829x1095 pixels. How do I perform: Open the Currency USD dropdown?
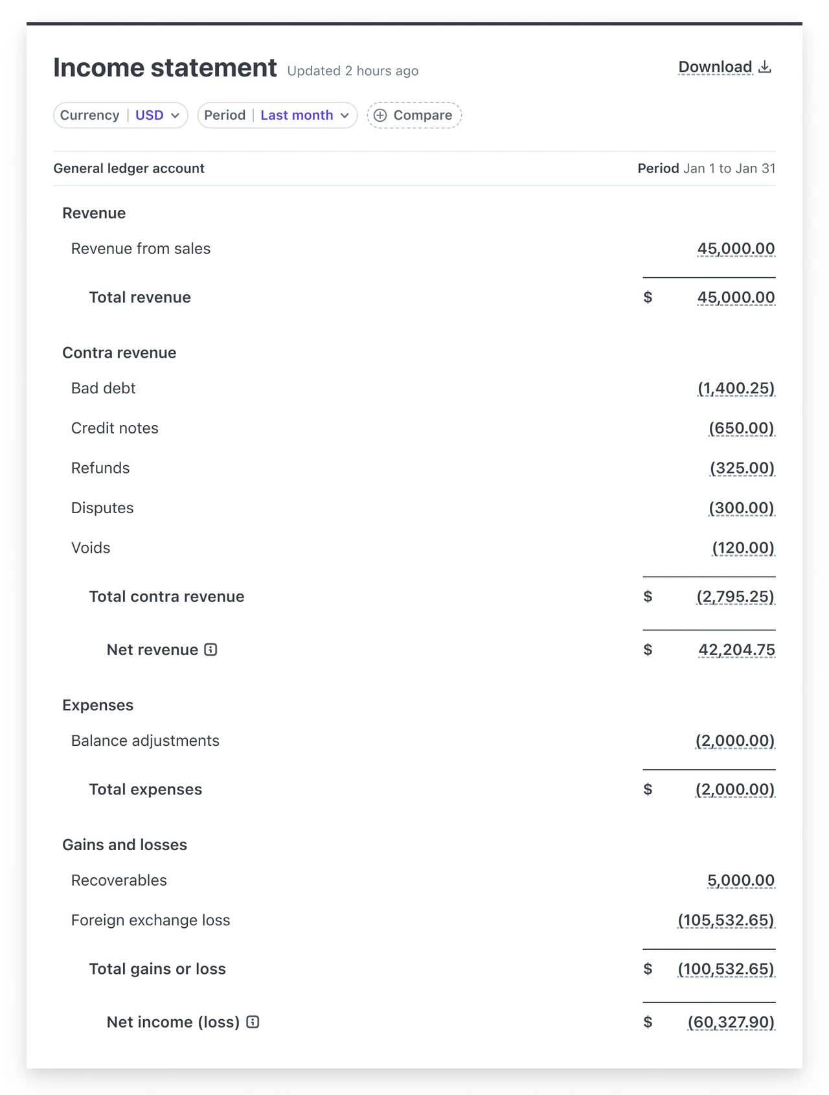[x=120, y=115]
